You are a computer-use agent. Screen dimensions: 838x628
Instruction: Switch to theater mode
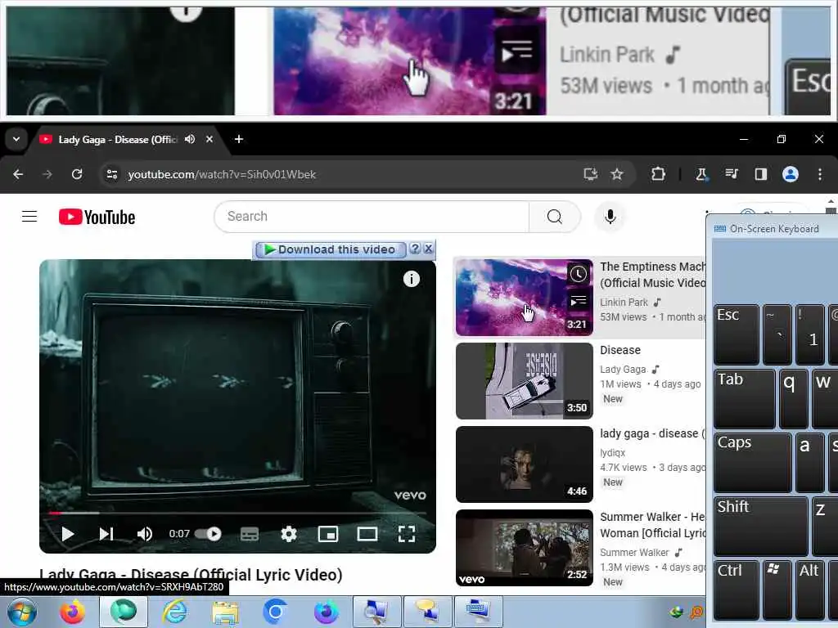point(367,533)
